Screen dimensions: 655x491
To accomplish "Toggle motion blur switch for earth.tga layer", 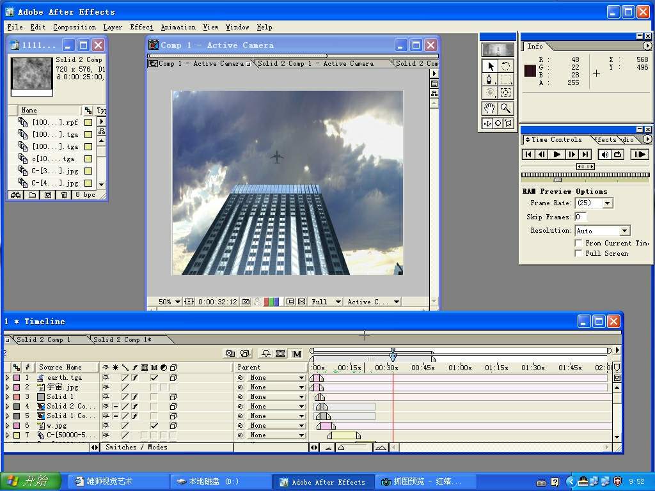I will click(x=154, y=378).
